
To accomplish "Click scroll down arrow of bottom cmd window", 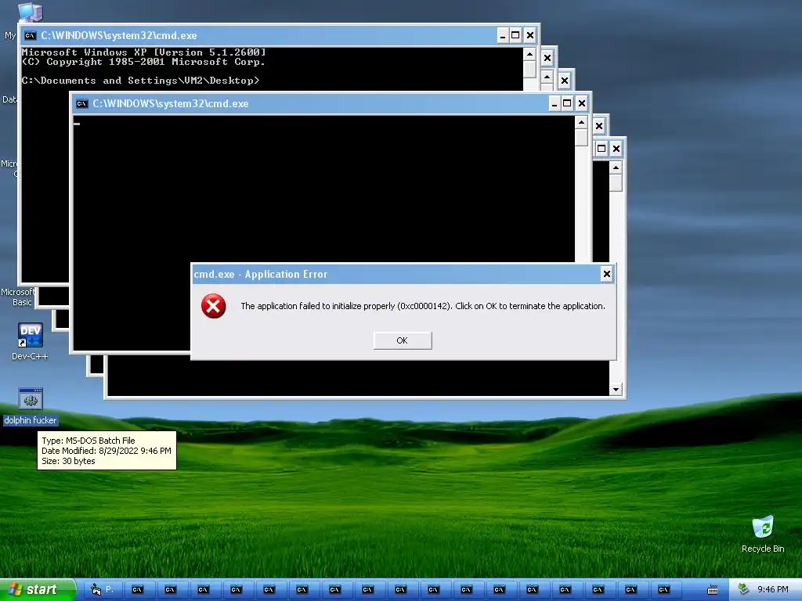I will click(x=616, y=390).
